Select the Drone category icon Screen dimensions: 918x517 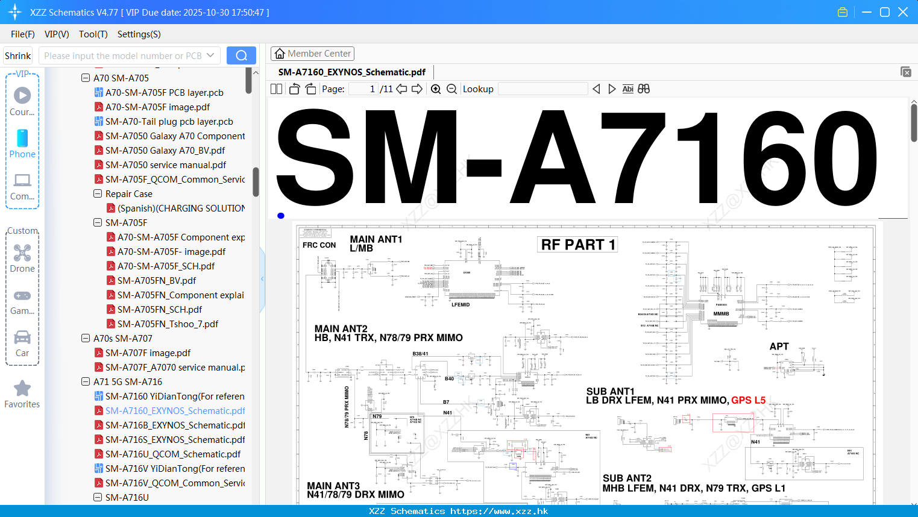(x=22, y=258)
